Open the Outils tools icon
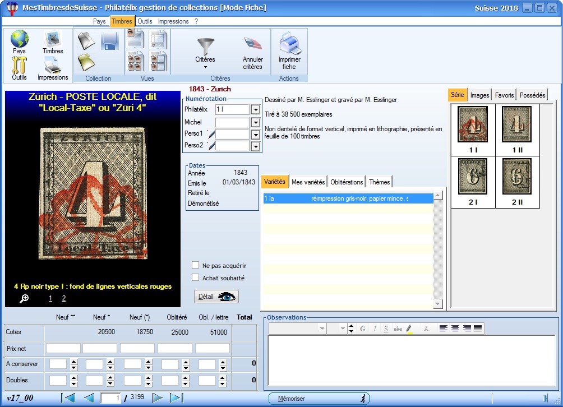 [x=20, y=65]
